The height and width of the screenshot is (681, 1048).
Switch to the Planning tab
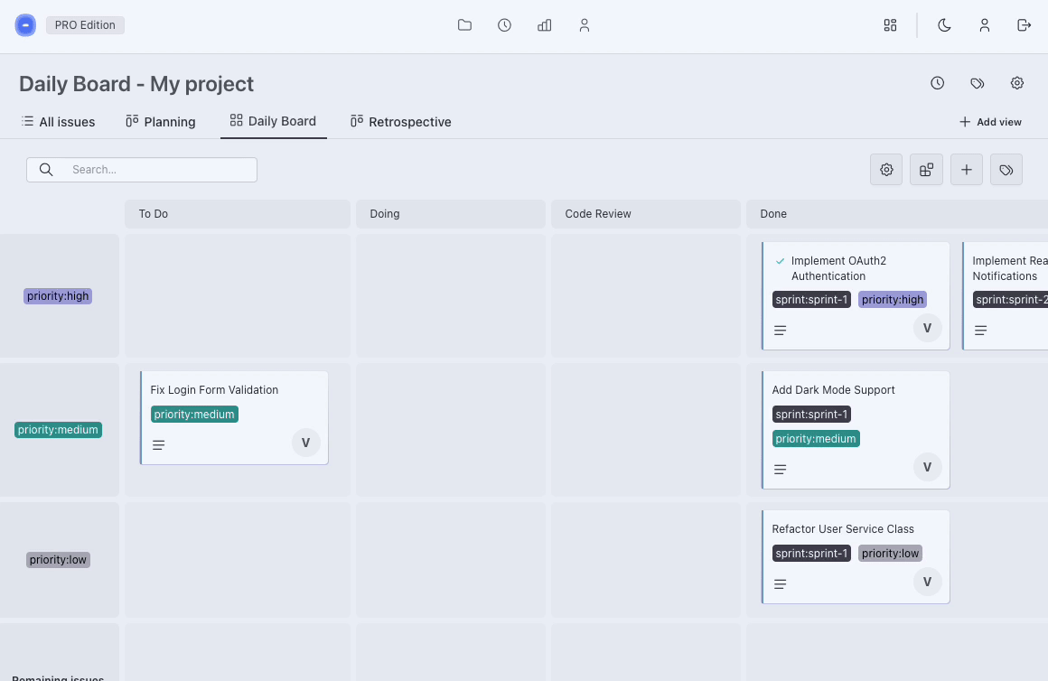tap(161, 122)
